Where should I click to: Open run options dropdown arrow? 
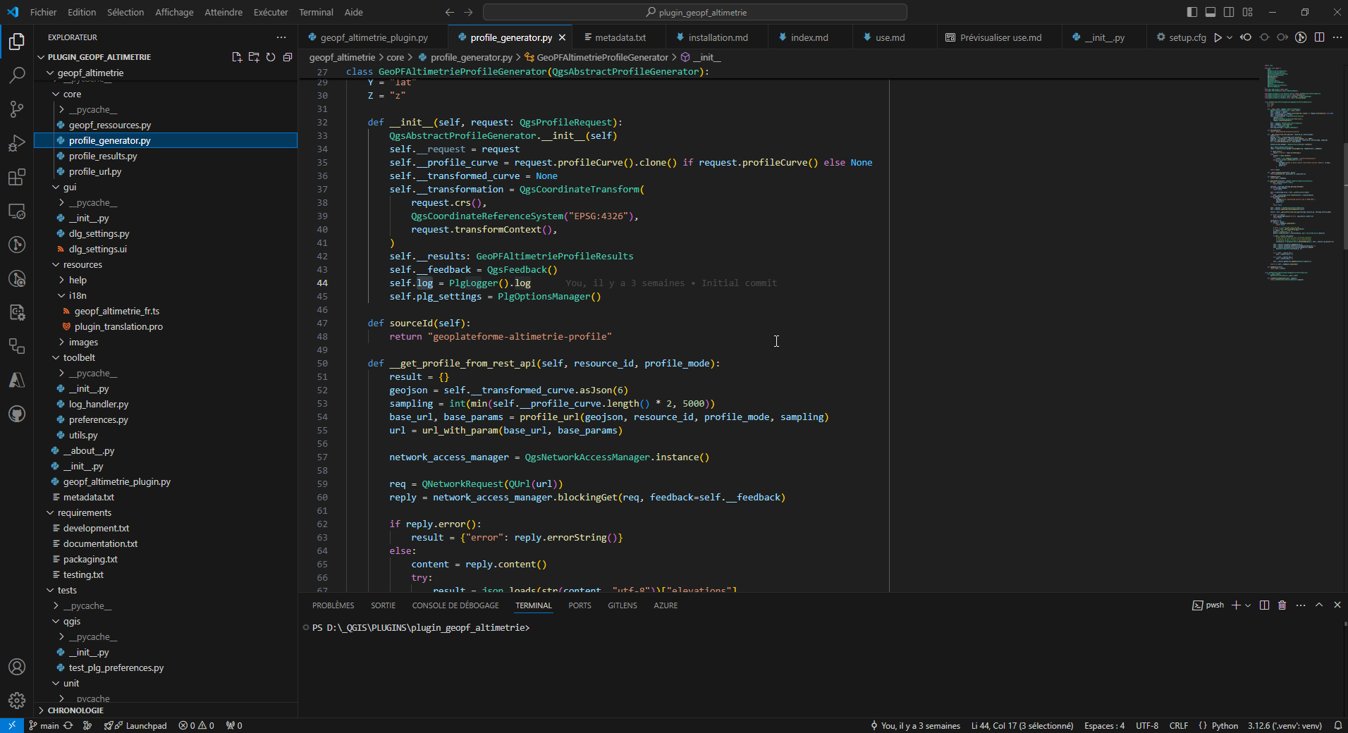click(x=1230, y=37)
